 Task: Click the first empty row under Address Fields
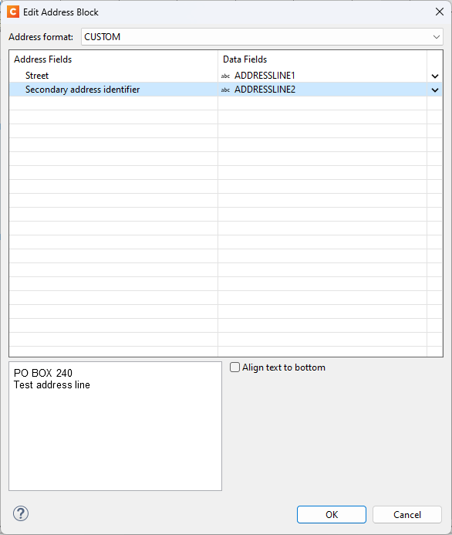(x=113, y=103)
